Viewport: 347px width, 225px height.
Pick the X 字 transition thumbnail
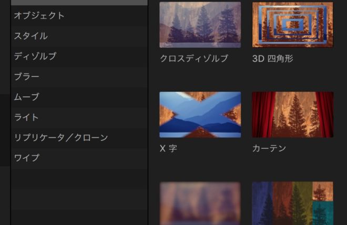pyautogui.click(x=200, y=115)
